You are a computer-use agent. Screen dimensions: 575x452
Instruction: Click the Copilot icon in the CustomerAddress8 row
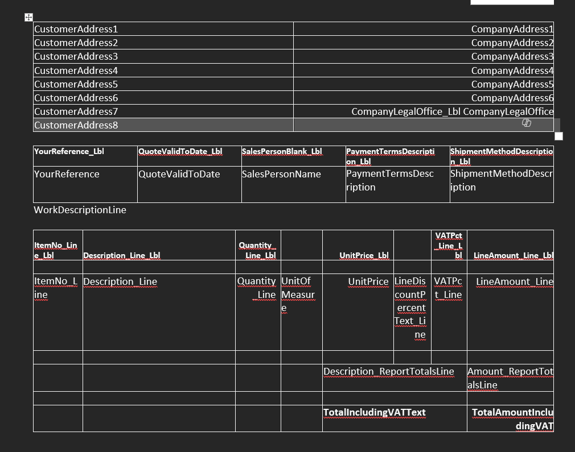(527, 123)
